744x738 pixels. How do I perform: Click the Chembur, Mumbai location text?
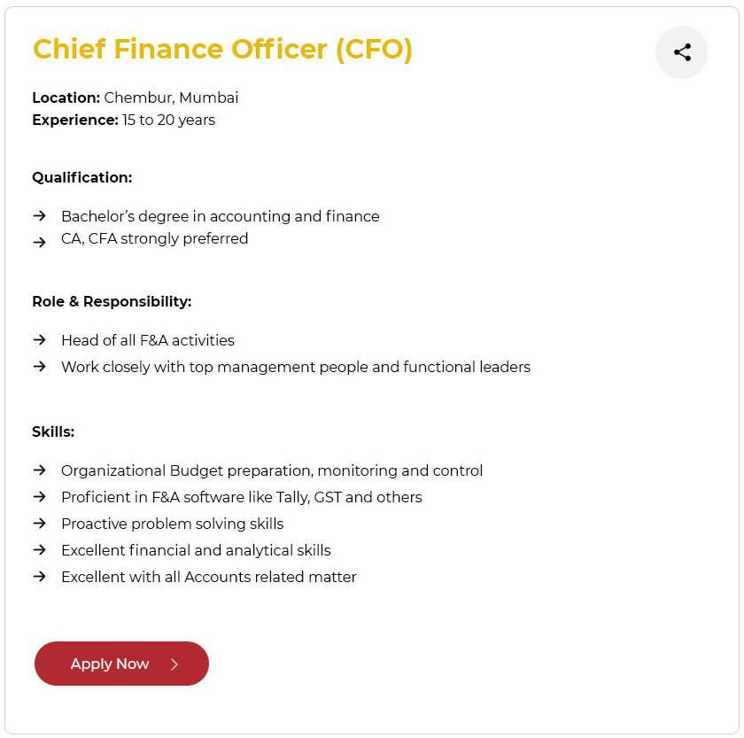tap(171, 97)
